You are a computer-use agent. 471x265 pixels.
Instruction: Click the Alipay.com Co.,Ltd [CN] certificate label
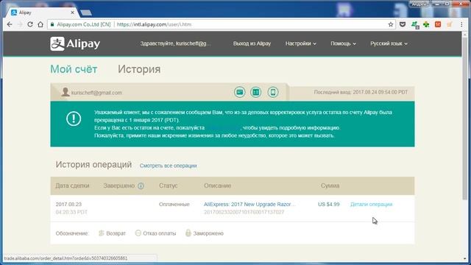point(84,24)
